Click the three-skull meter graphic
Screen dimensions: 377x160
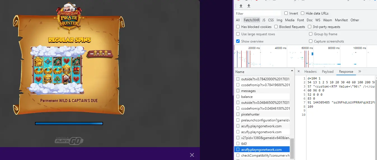pos(100,54)
